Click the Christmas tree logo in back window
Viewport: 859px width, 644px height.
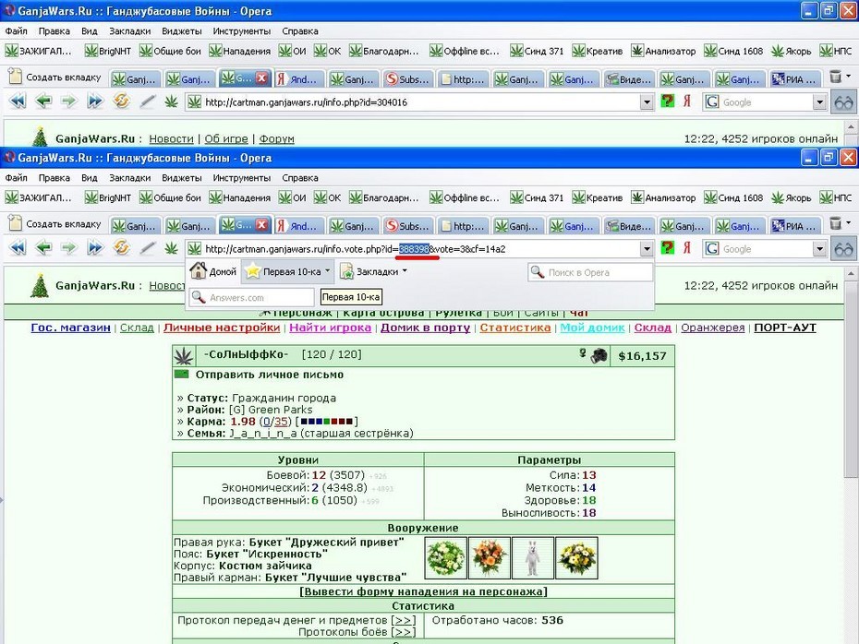(x=40, y=137)
